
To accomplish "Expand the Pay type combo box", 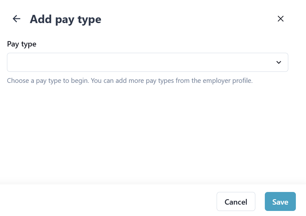I will (147, 62).
